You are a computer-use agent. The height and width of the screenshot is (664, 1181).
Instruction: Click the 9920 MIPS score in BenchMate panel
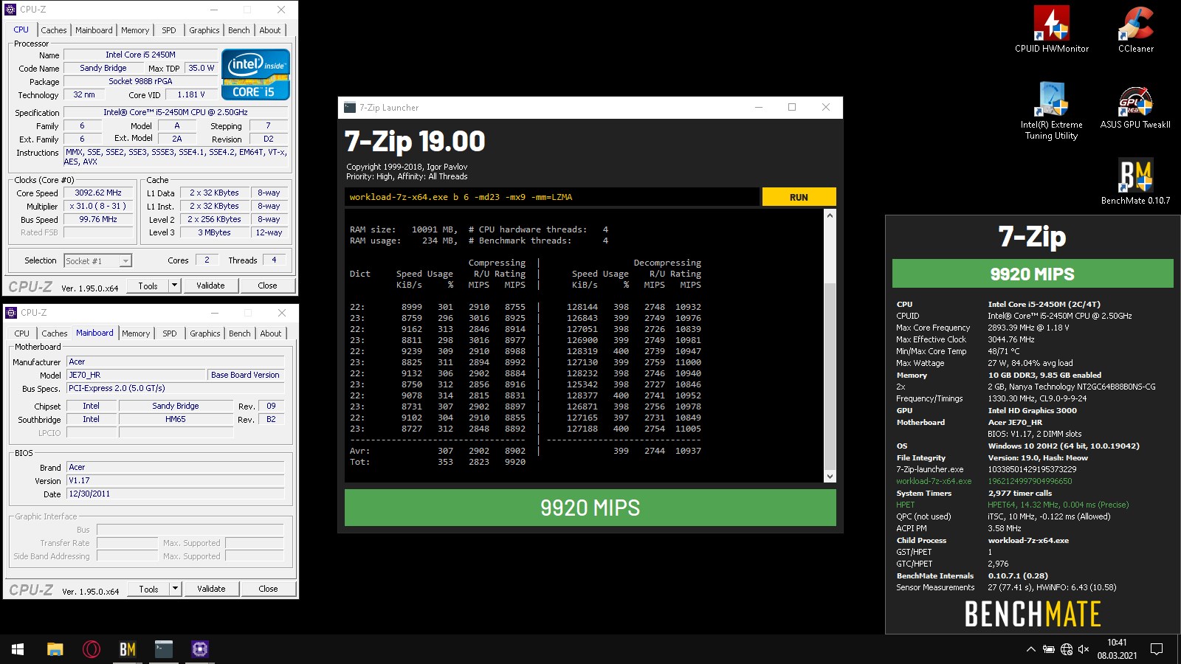pyautogui.click(x=1033, y=274)
